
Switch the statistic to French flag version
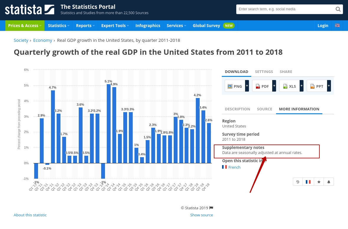(x=308, y=182)
